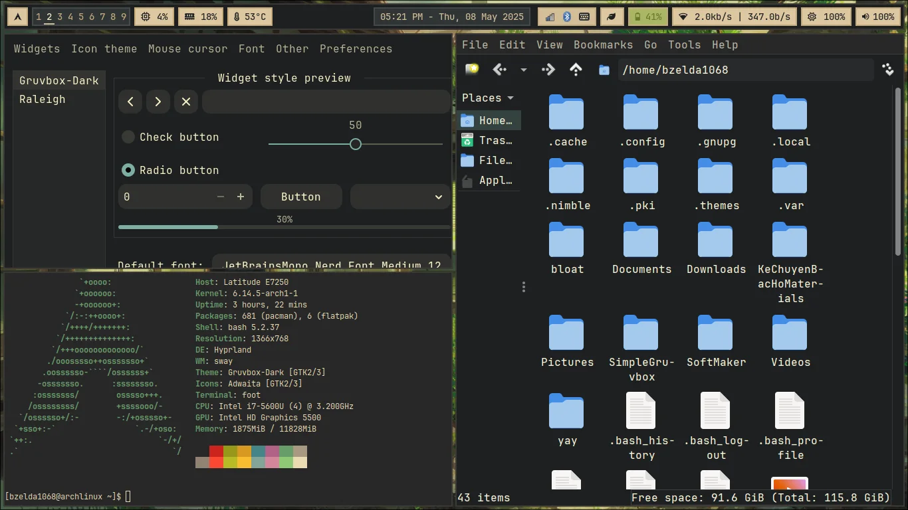The image size is (908, 510).
Task: Click the 30% progress bar
Action: [x=284, y=227]
